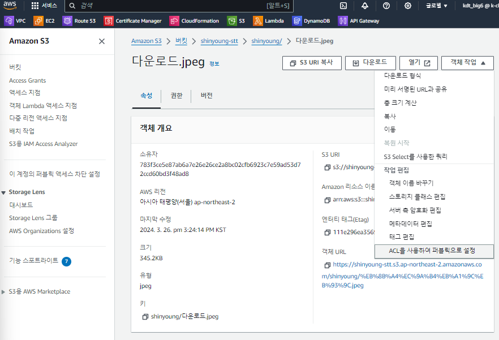Image resolution: width=499 pixels, height=340 pixels.
Task: Copy the Etag value icon
Action: pyautogui.click(x=327, y=233)
